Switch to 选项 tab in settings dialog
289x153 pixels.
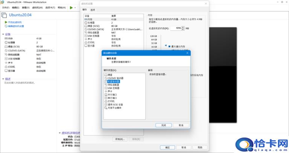(x=93, y=10)
